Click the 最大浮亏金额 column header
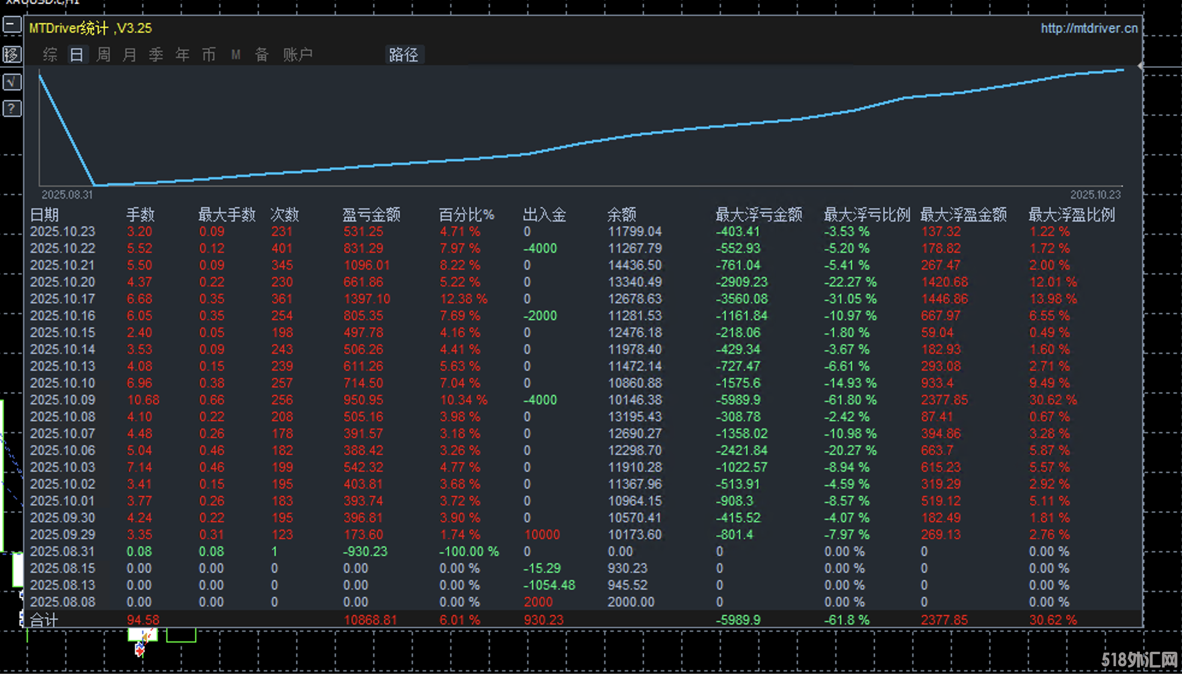Screen dimensions: 1182x674 point(758,215)
